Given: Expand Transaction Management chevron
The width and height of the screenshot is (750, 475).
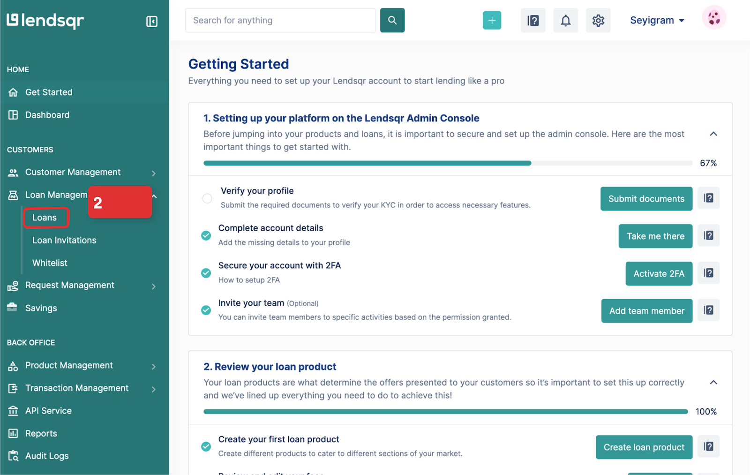Looking at the screenshot, I should pos(154,389).
